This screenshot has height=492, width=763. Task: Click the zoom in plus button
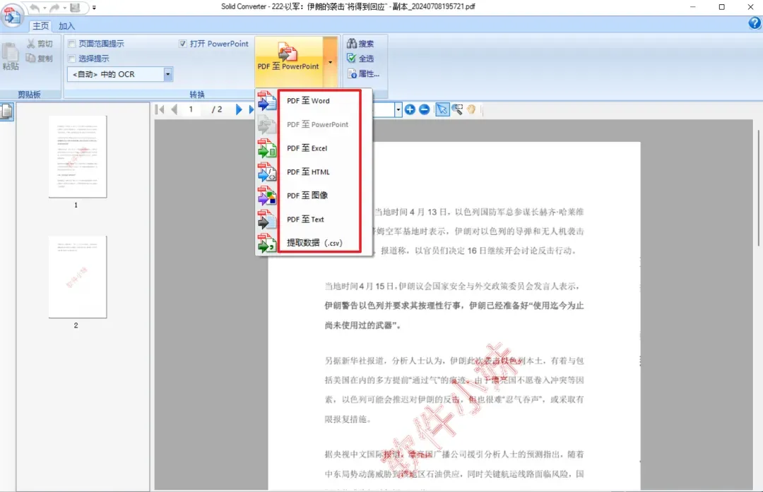(410, 109)
